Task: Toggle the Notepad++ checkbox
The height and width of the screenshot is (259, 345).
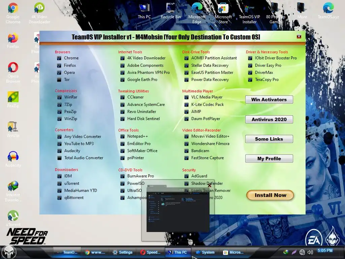Action: (122, 137)
